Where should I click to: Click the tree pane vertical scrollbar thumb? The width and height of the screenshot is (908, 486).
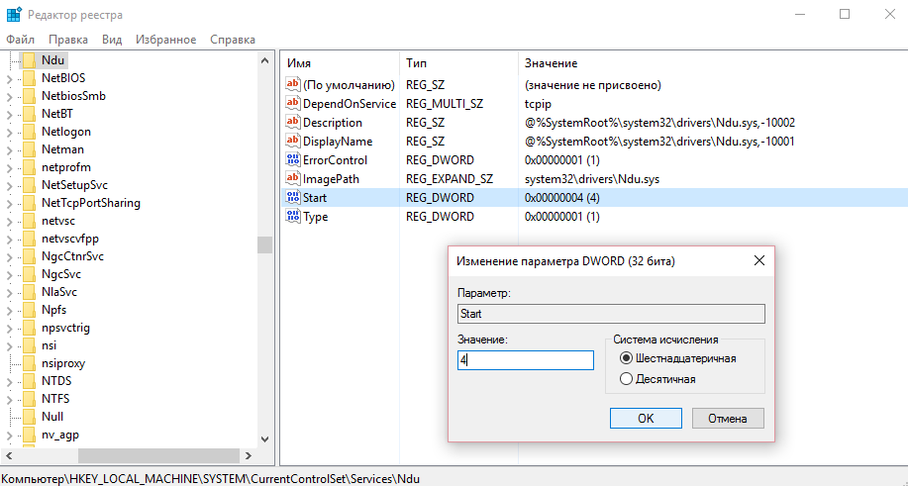pos(264,244)
